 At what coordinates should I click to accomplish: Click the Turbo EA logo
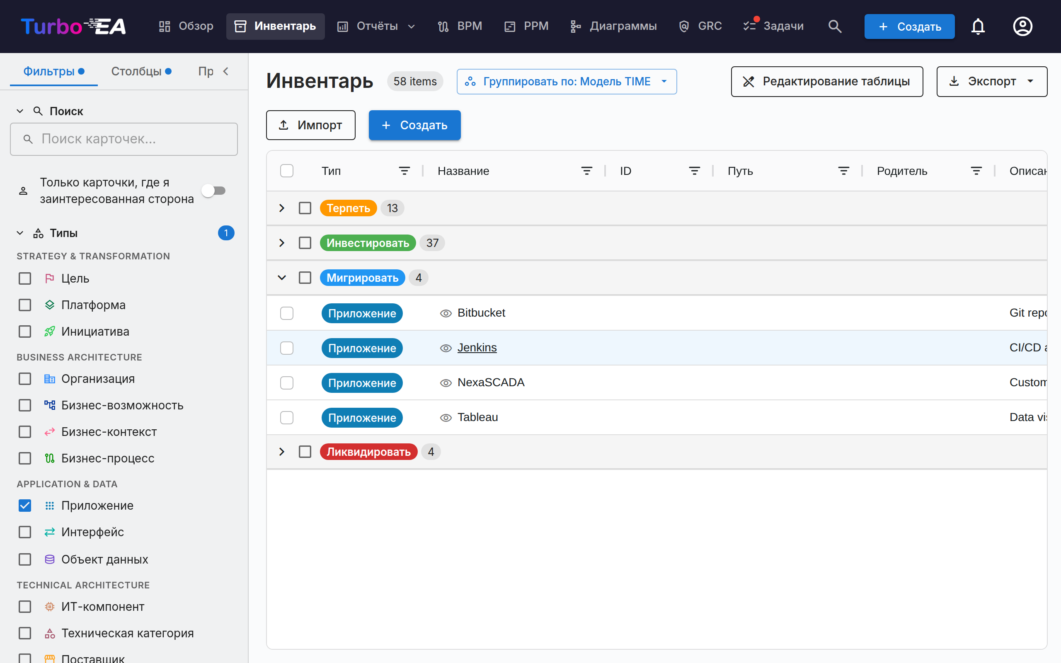point(73,26)
